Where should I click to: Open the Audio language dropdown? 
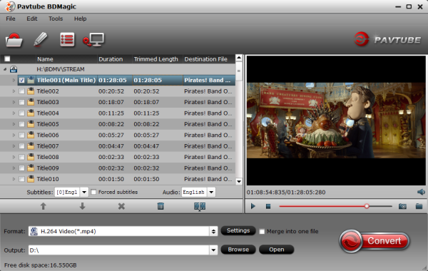pyautogui.click(x=211, y=192)
